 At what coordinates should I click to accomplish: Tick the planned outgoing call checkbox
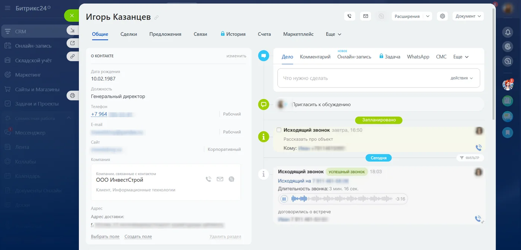(x=279, y=130)
